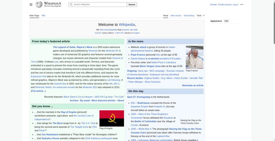Open the English language link
The width and height of the screenshot is (275, 141).
pyautogui.click(x=136, y=33)
